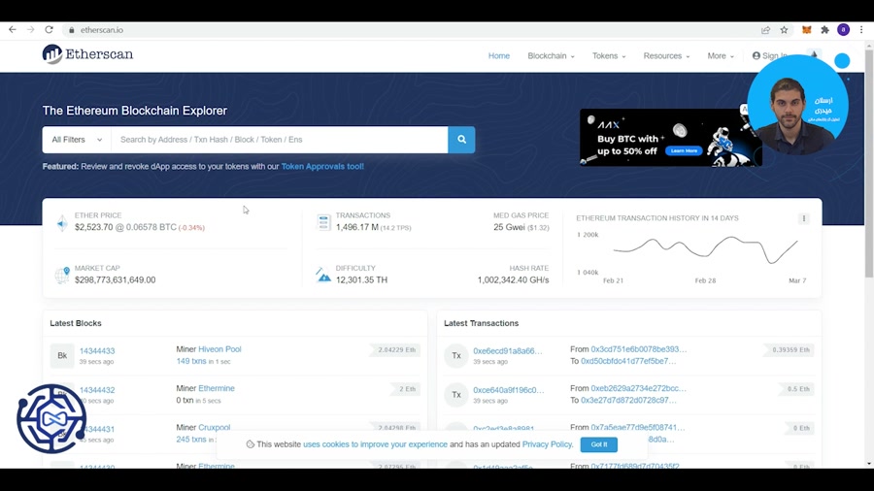Click the chart options three-dot icon

click(803, 218)
